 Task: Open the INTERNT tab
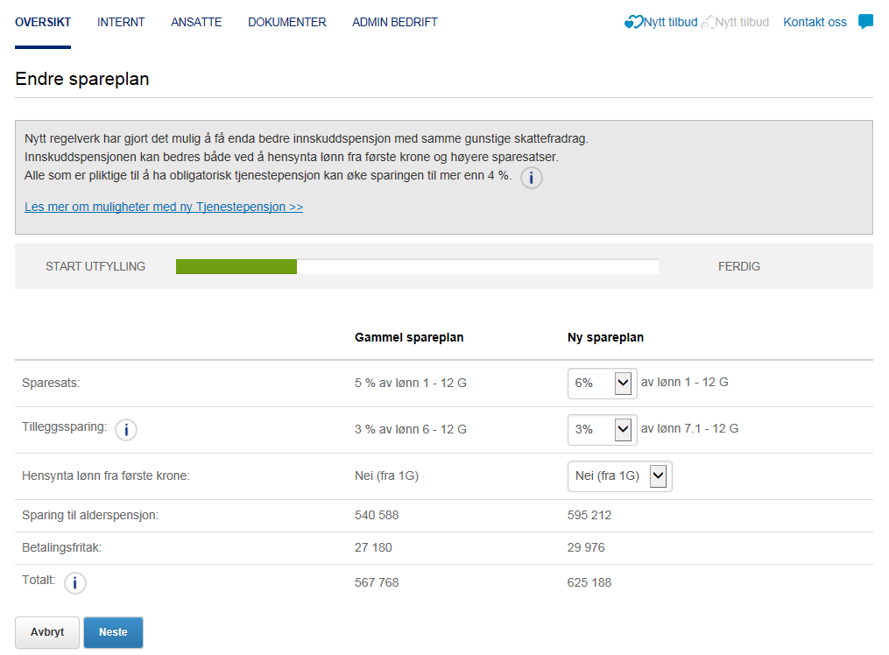[x=121, y=22]
